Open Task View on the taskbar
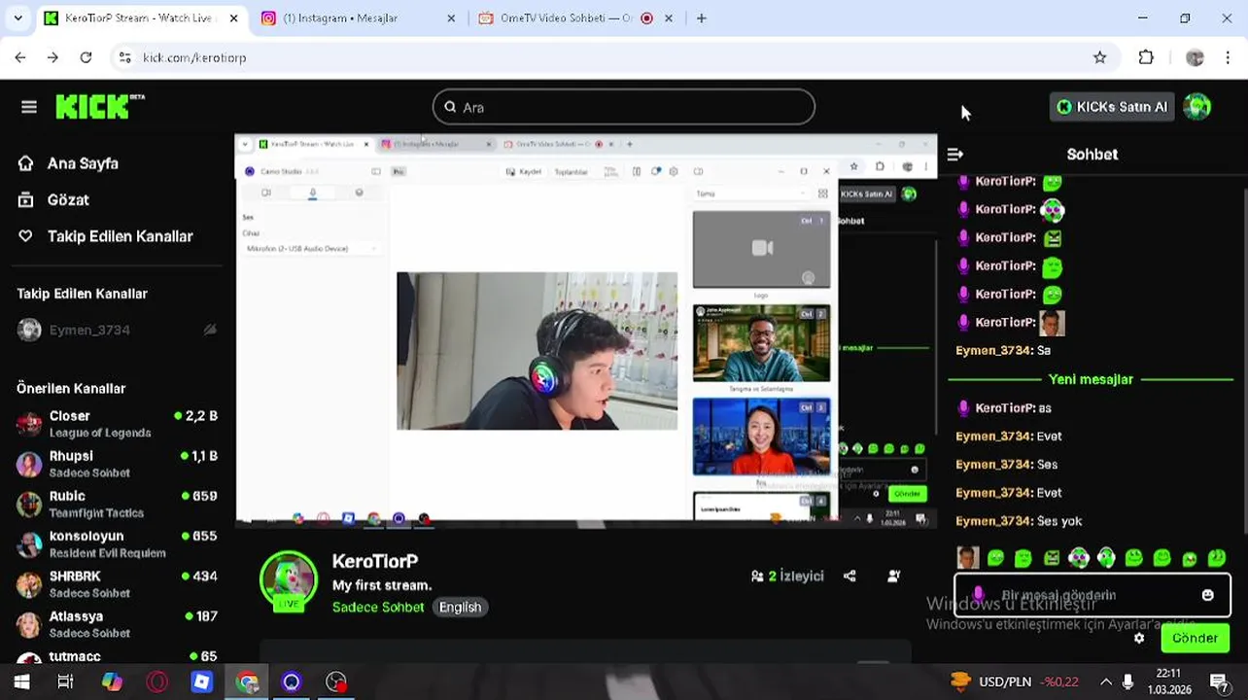This screenshot has height=700, width=1248. (65, 682)
